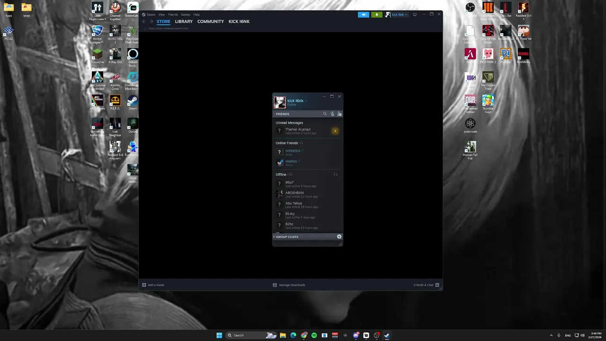Open Discord from the taskbar

tap(356, 335)
